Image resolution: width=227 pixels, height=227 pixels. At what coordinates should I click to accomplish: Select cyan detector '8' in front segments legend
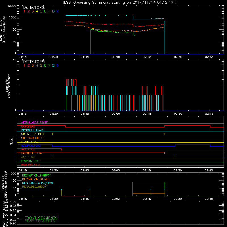coord(53,11)
